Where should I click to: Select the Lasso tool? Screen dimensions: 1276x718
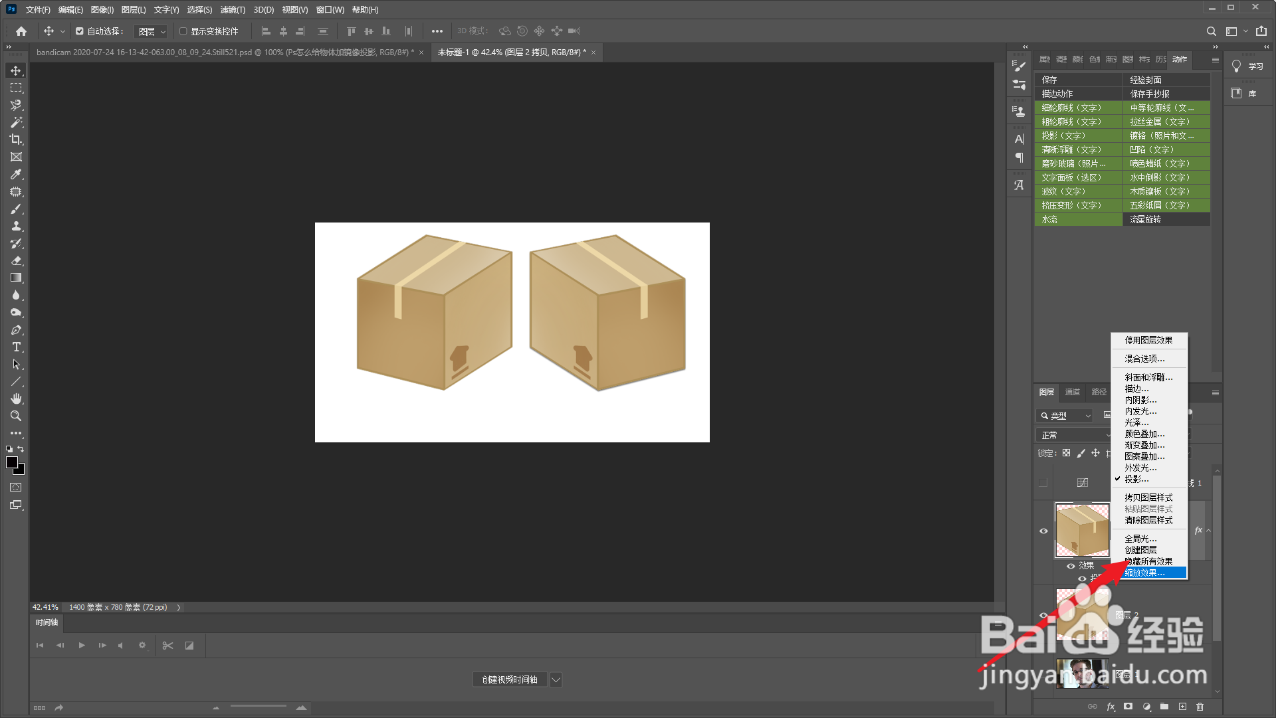click(x=16, y=105)
